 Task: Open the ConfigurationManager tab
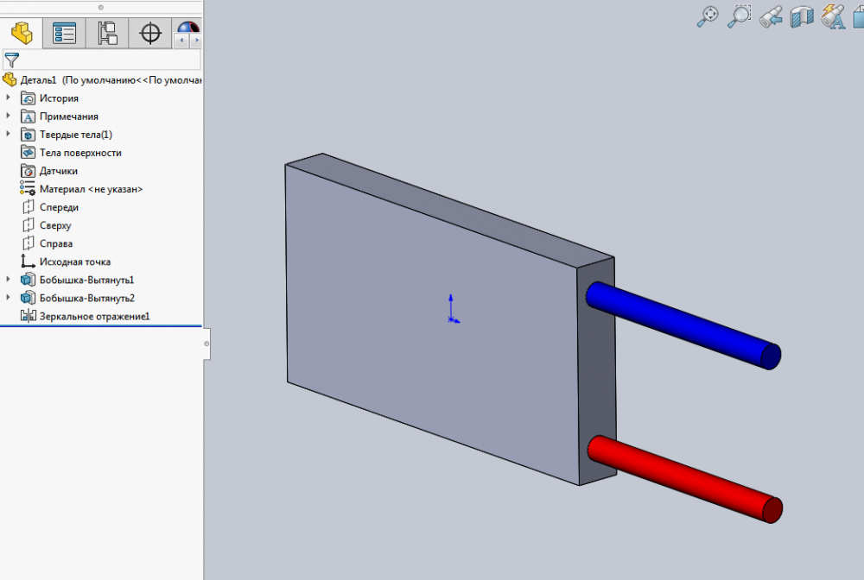(108, 34)
